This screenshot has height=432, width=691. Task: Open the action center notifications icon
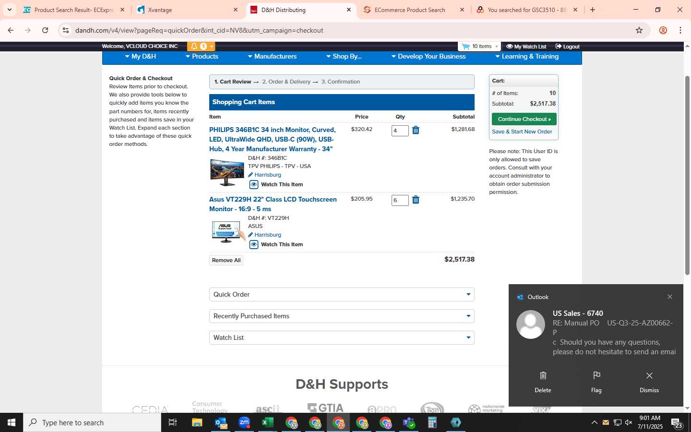[677, 423]
